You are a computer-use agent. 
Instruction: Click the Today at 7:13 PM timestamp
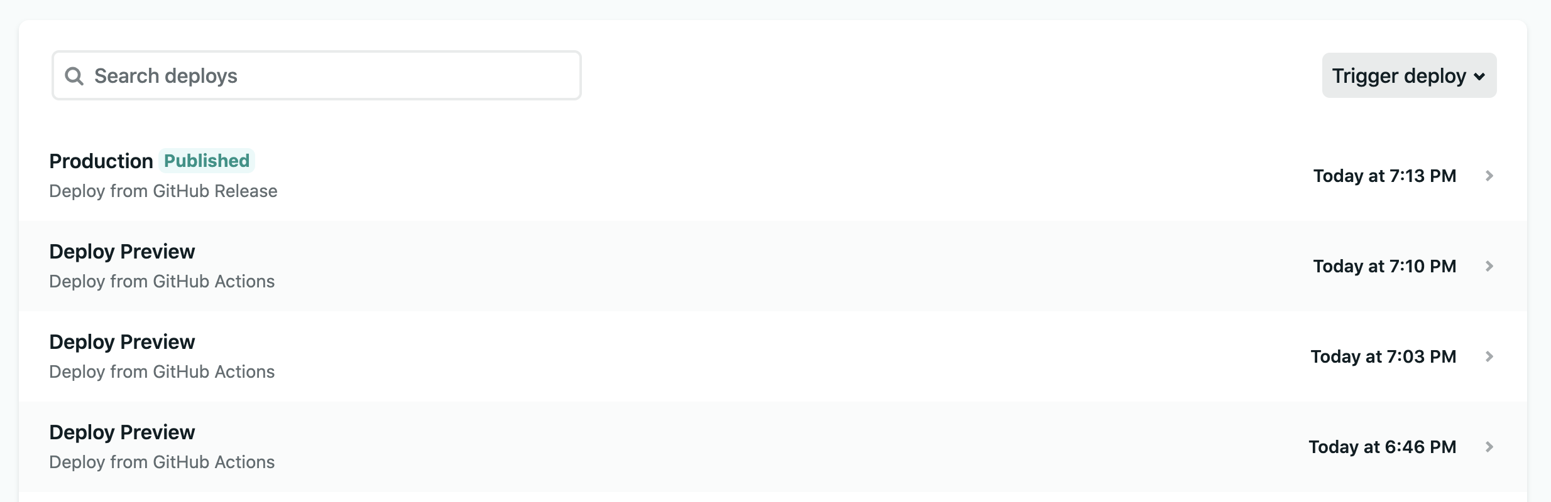tap(1384, 176)
